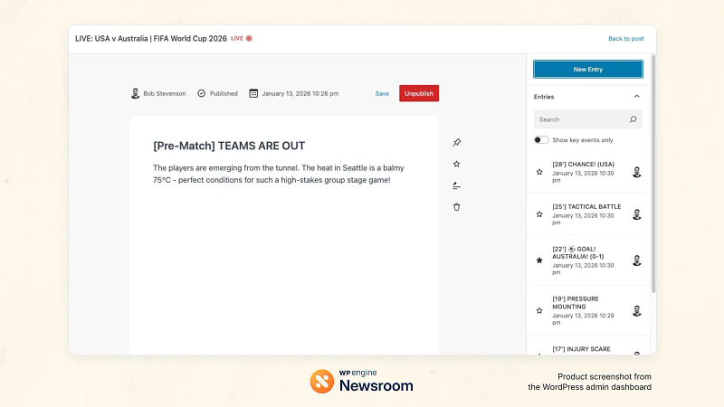724x407 pixels.
Task: Click author avatar on [22'] GOAL! entry
Action: (x=637, y=260)
